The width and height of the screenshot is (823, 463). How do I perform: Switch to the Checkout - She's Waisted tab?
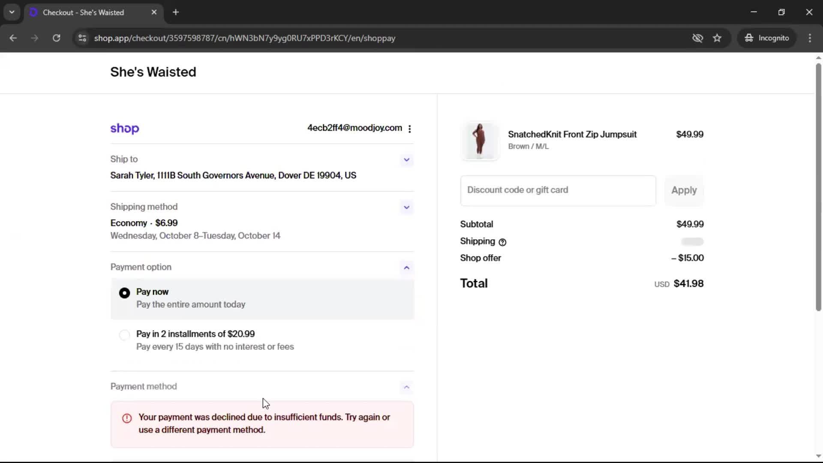(84, 12)
